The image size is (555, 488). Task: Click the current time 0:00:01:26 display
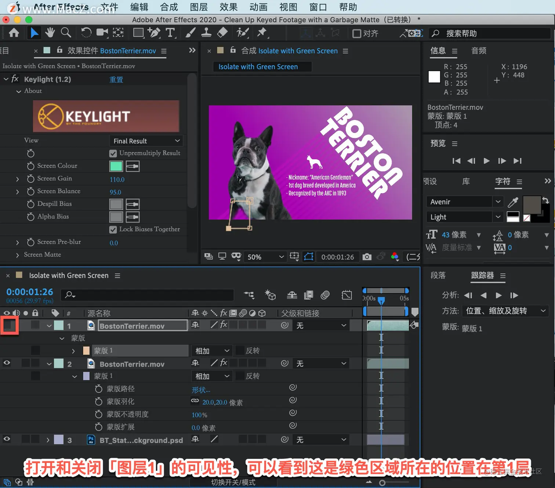(x=30, y=292)
